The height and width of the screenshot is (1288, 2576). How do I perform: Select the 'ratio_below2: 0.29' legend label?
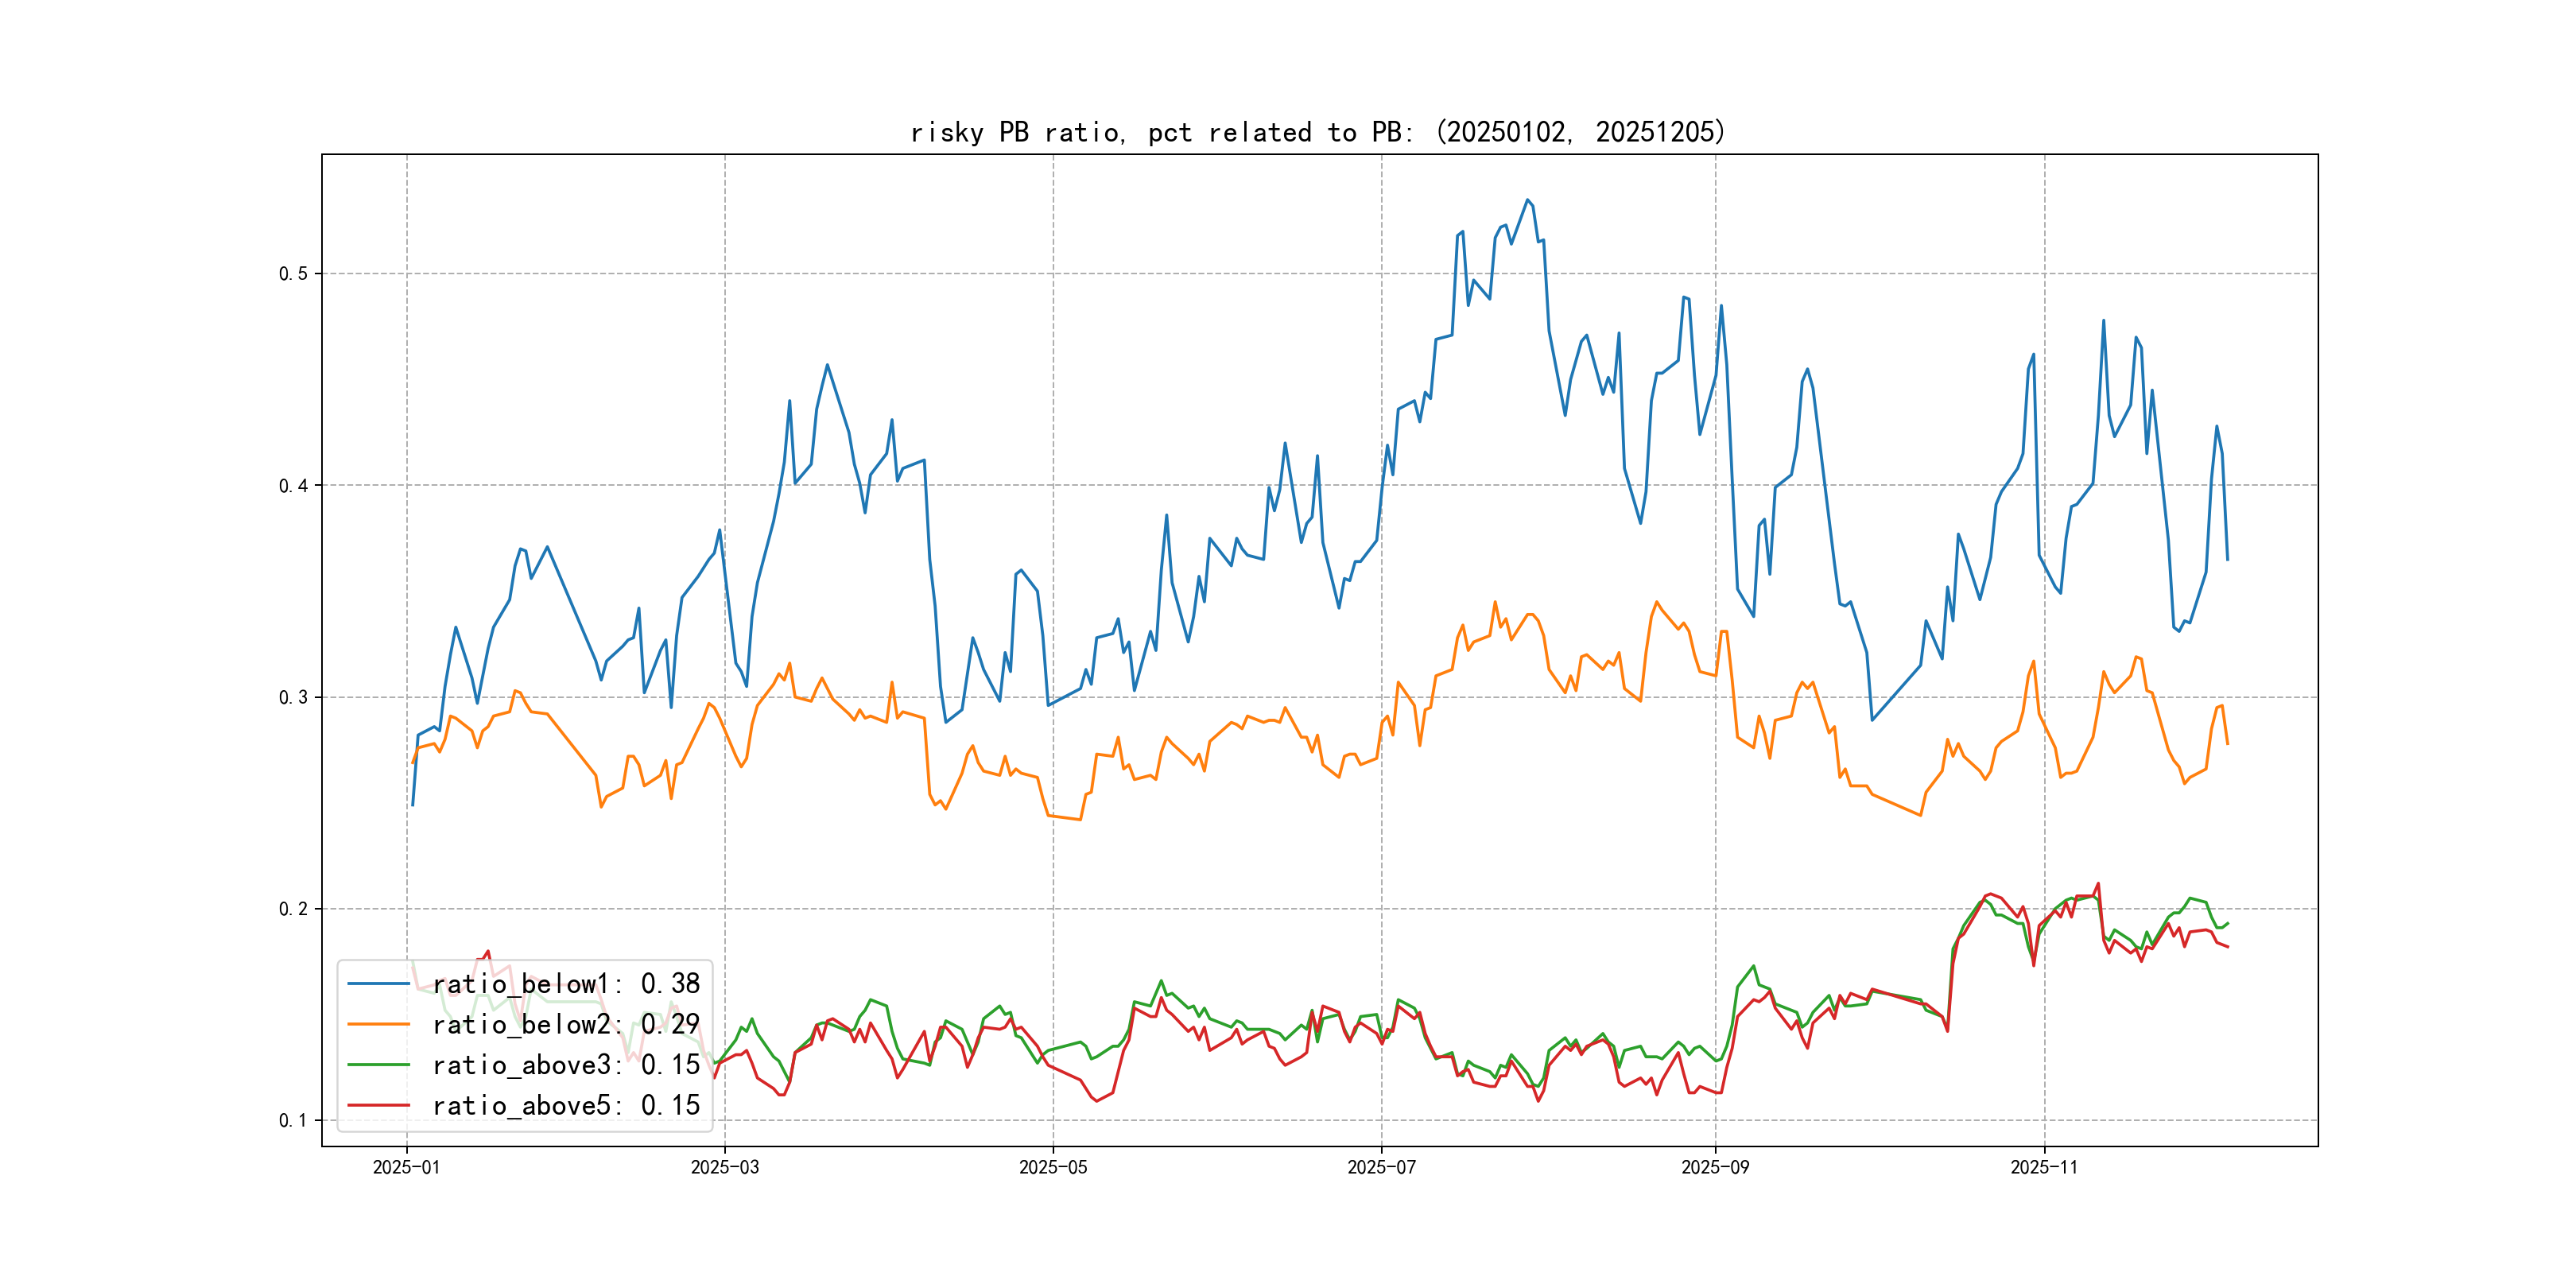coord(566,1024)
